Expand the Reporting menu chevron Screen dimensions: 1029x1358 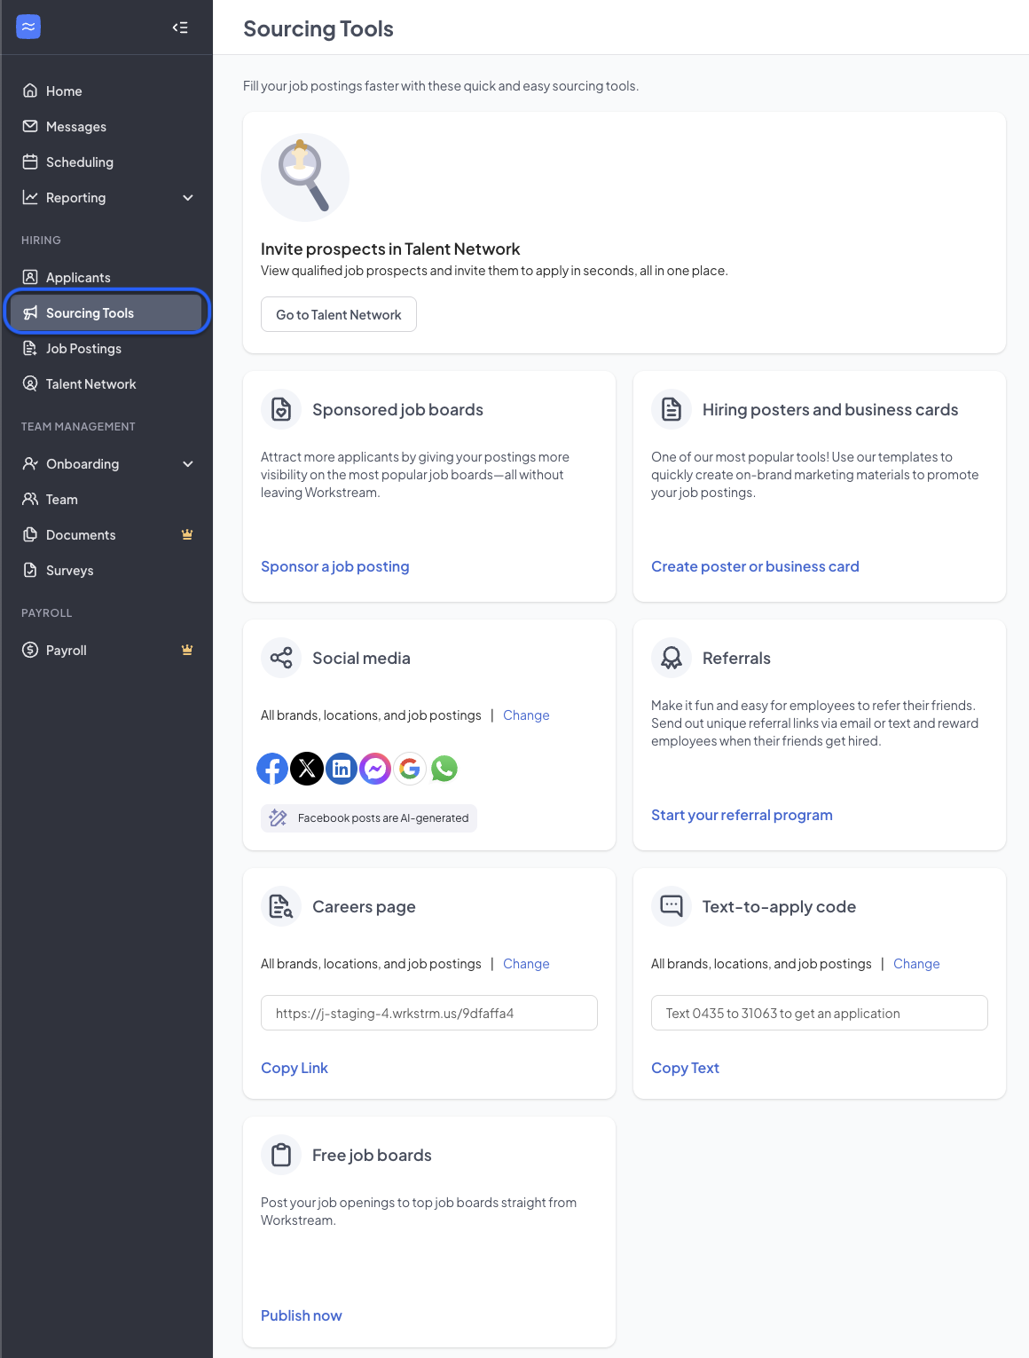point(188,198)
